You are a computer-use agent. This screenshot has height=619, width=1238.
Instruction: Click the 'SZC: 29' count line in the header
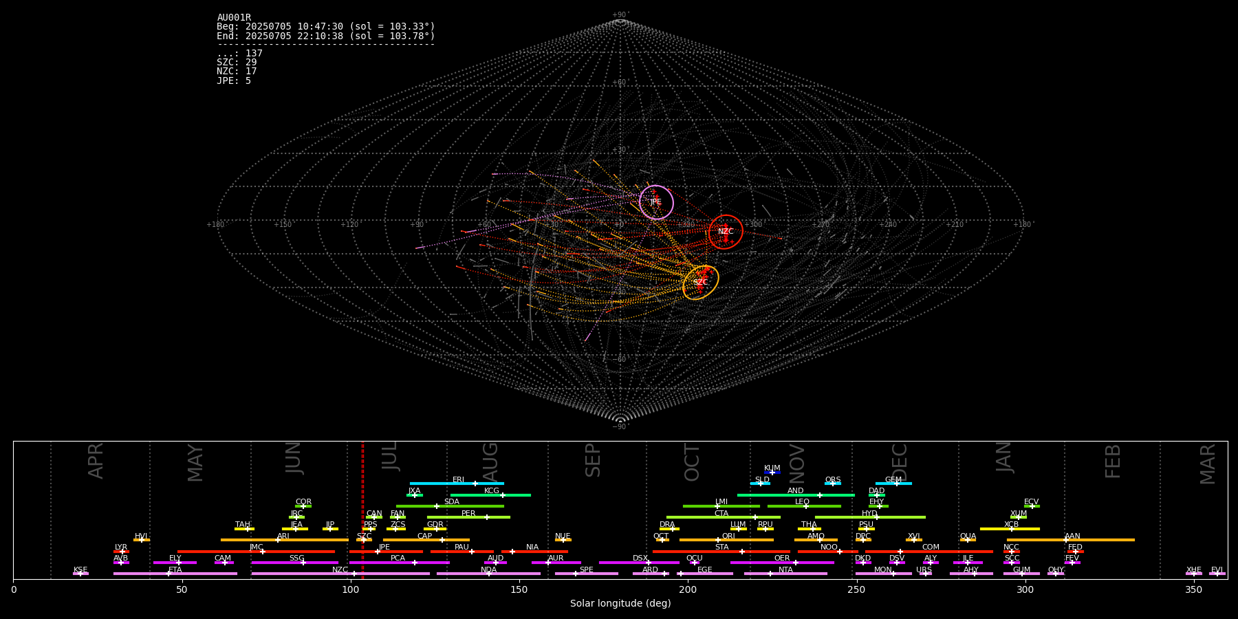pos(237,63)
